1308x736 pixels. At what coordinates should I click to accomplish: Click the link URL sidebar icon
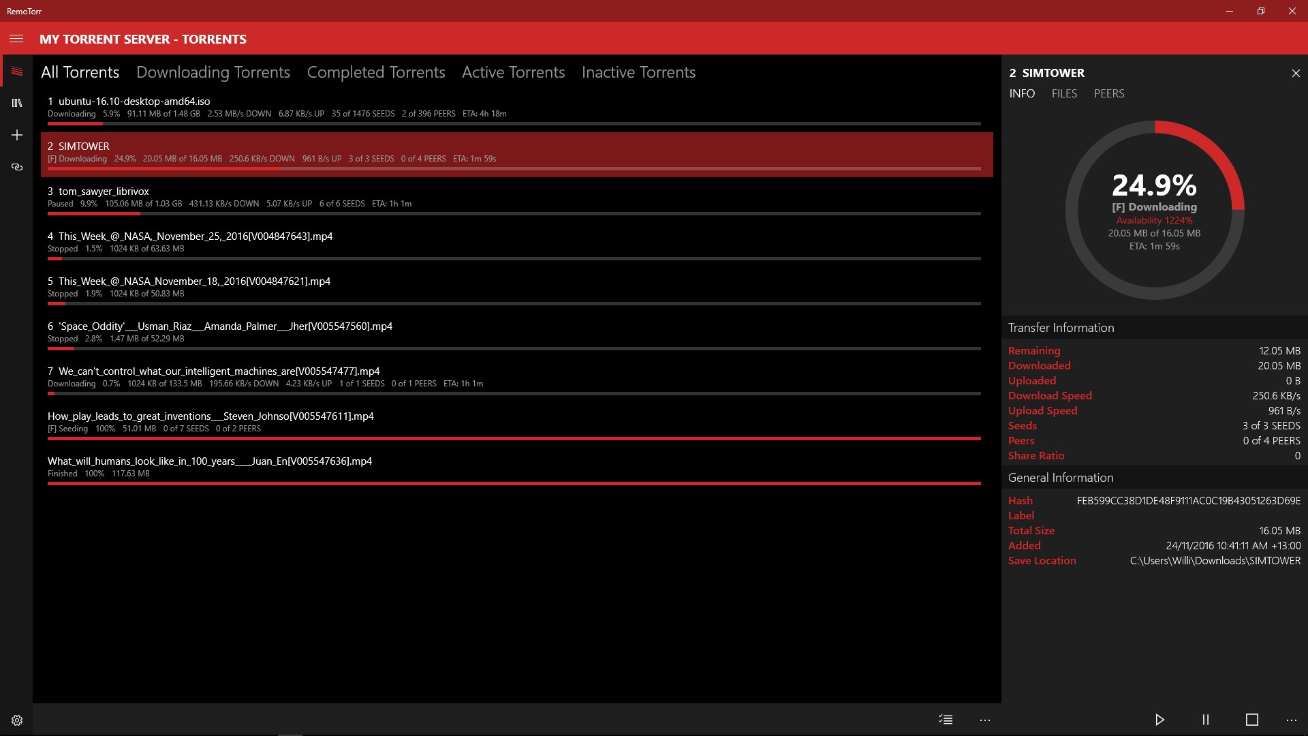coord(17,167)
